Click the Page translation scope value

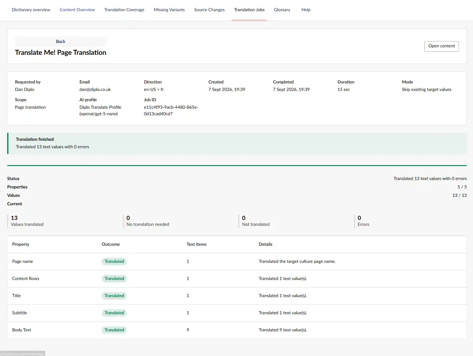[x=30, y=107]
